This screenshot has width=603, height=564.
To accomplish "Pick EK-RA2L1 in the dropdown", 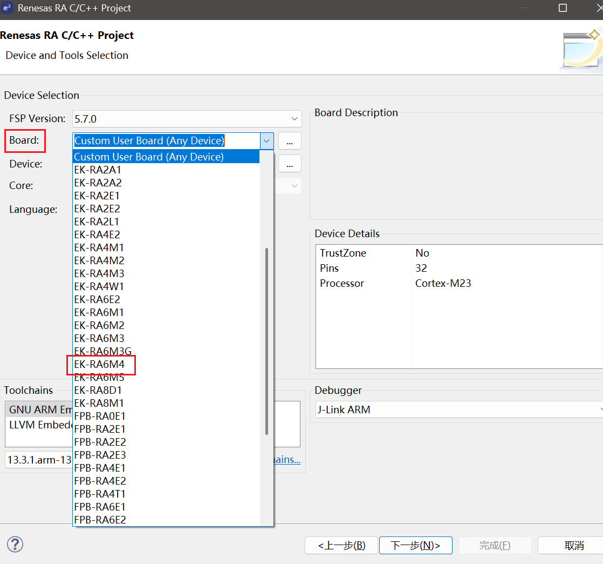I will coord(166,222).
